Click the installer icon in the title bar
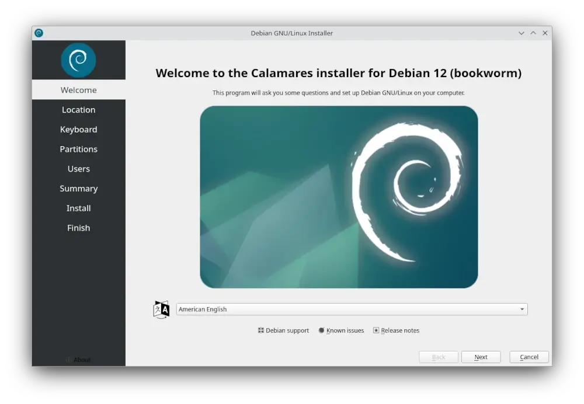Screen dimensions: 584x404 tap(38, 33)
